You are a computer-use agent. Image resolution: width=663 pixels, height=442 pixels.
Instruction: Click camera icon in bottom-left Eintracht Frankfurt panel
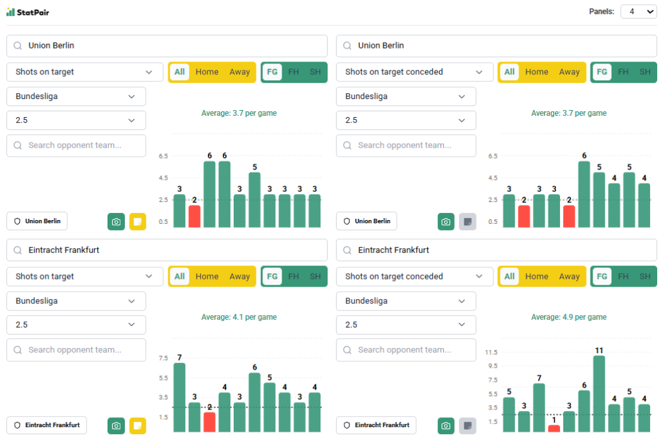click(116, 426)
